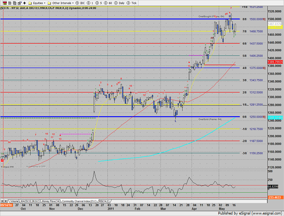The height and width of the screenshot is (216, 284).
Task: Click the right tab scroll arrow
Action: 6,201
